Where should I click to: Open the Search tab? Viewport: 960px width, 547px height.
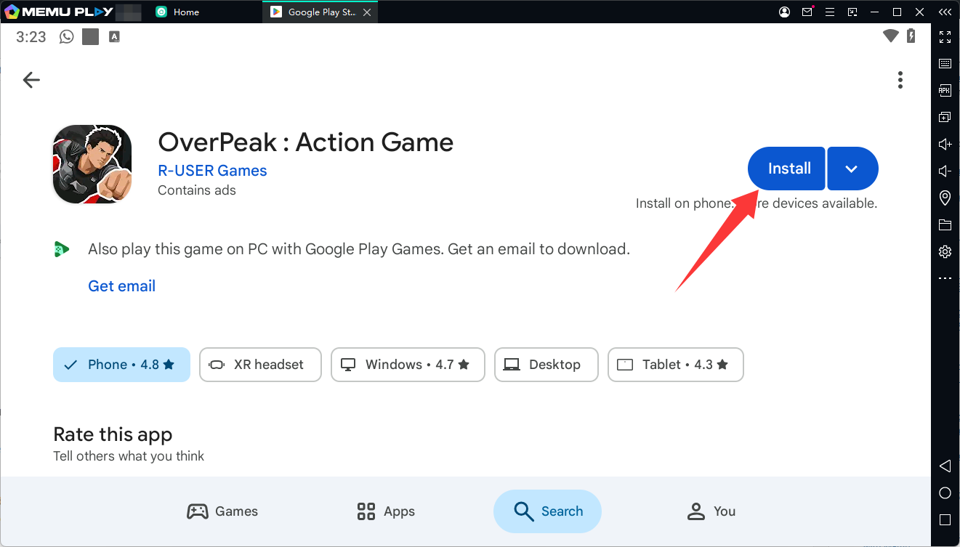(548, 511)
